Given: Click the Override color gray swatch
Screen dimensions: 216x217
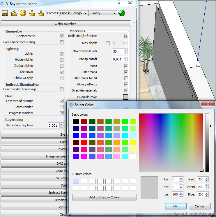Looking at the screenshot, I should pyautogui.click(x=126, y=97).
